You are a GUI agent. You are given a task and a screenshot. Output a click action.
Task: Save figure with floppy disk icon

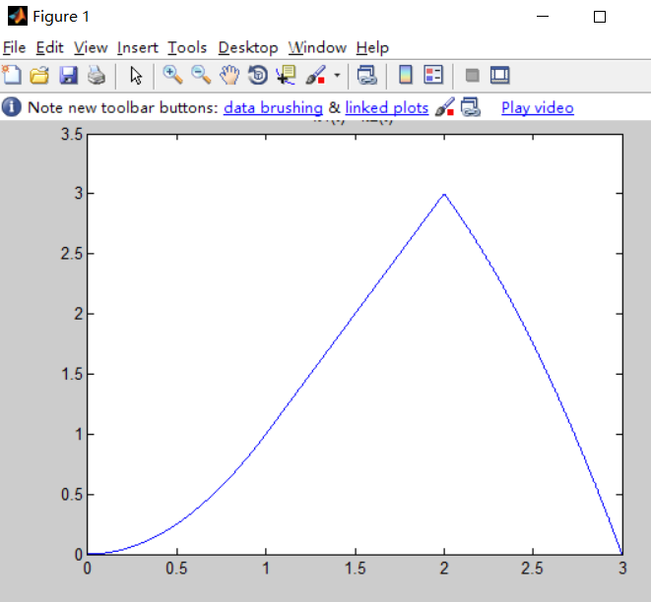pos(68,76)
